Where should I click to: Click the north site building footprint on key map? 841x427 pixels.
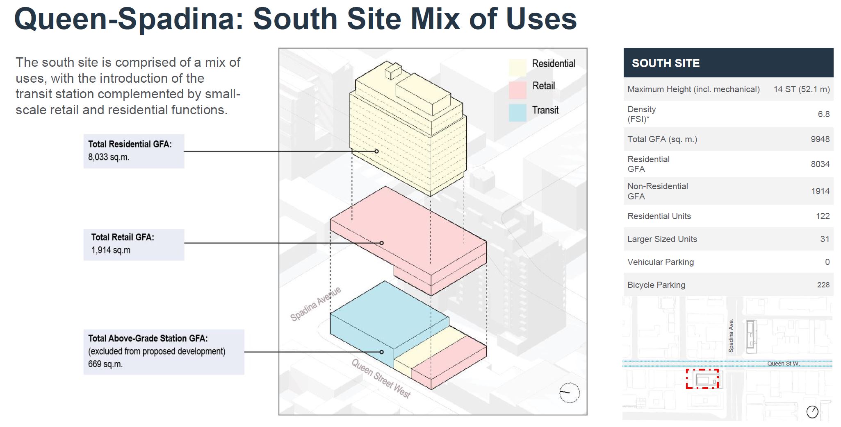coord(751,337)
